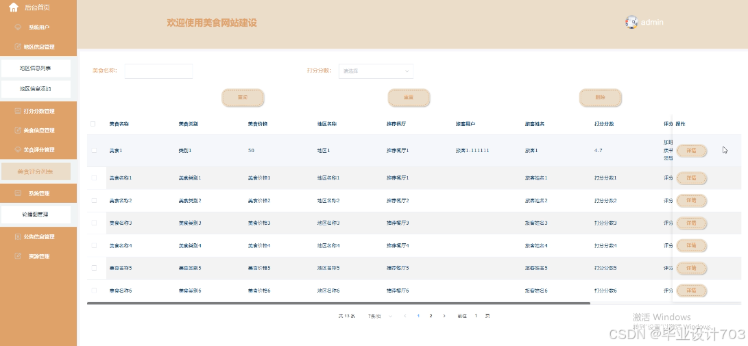
Task: Go to the next page arrow
Action: (x=444, y=316)
